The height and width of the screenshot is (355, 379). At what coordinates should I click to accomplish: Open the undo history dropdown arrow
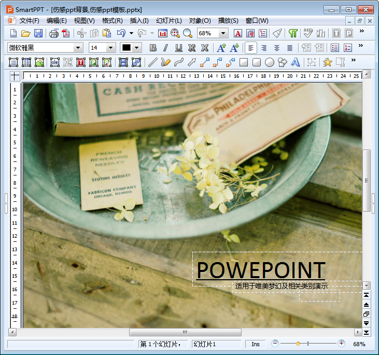(131, 33)
